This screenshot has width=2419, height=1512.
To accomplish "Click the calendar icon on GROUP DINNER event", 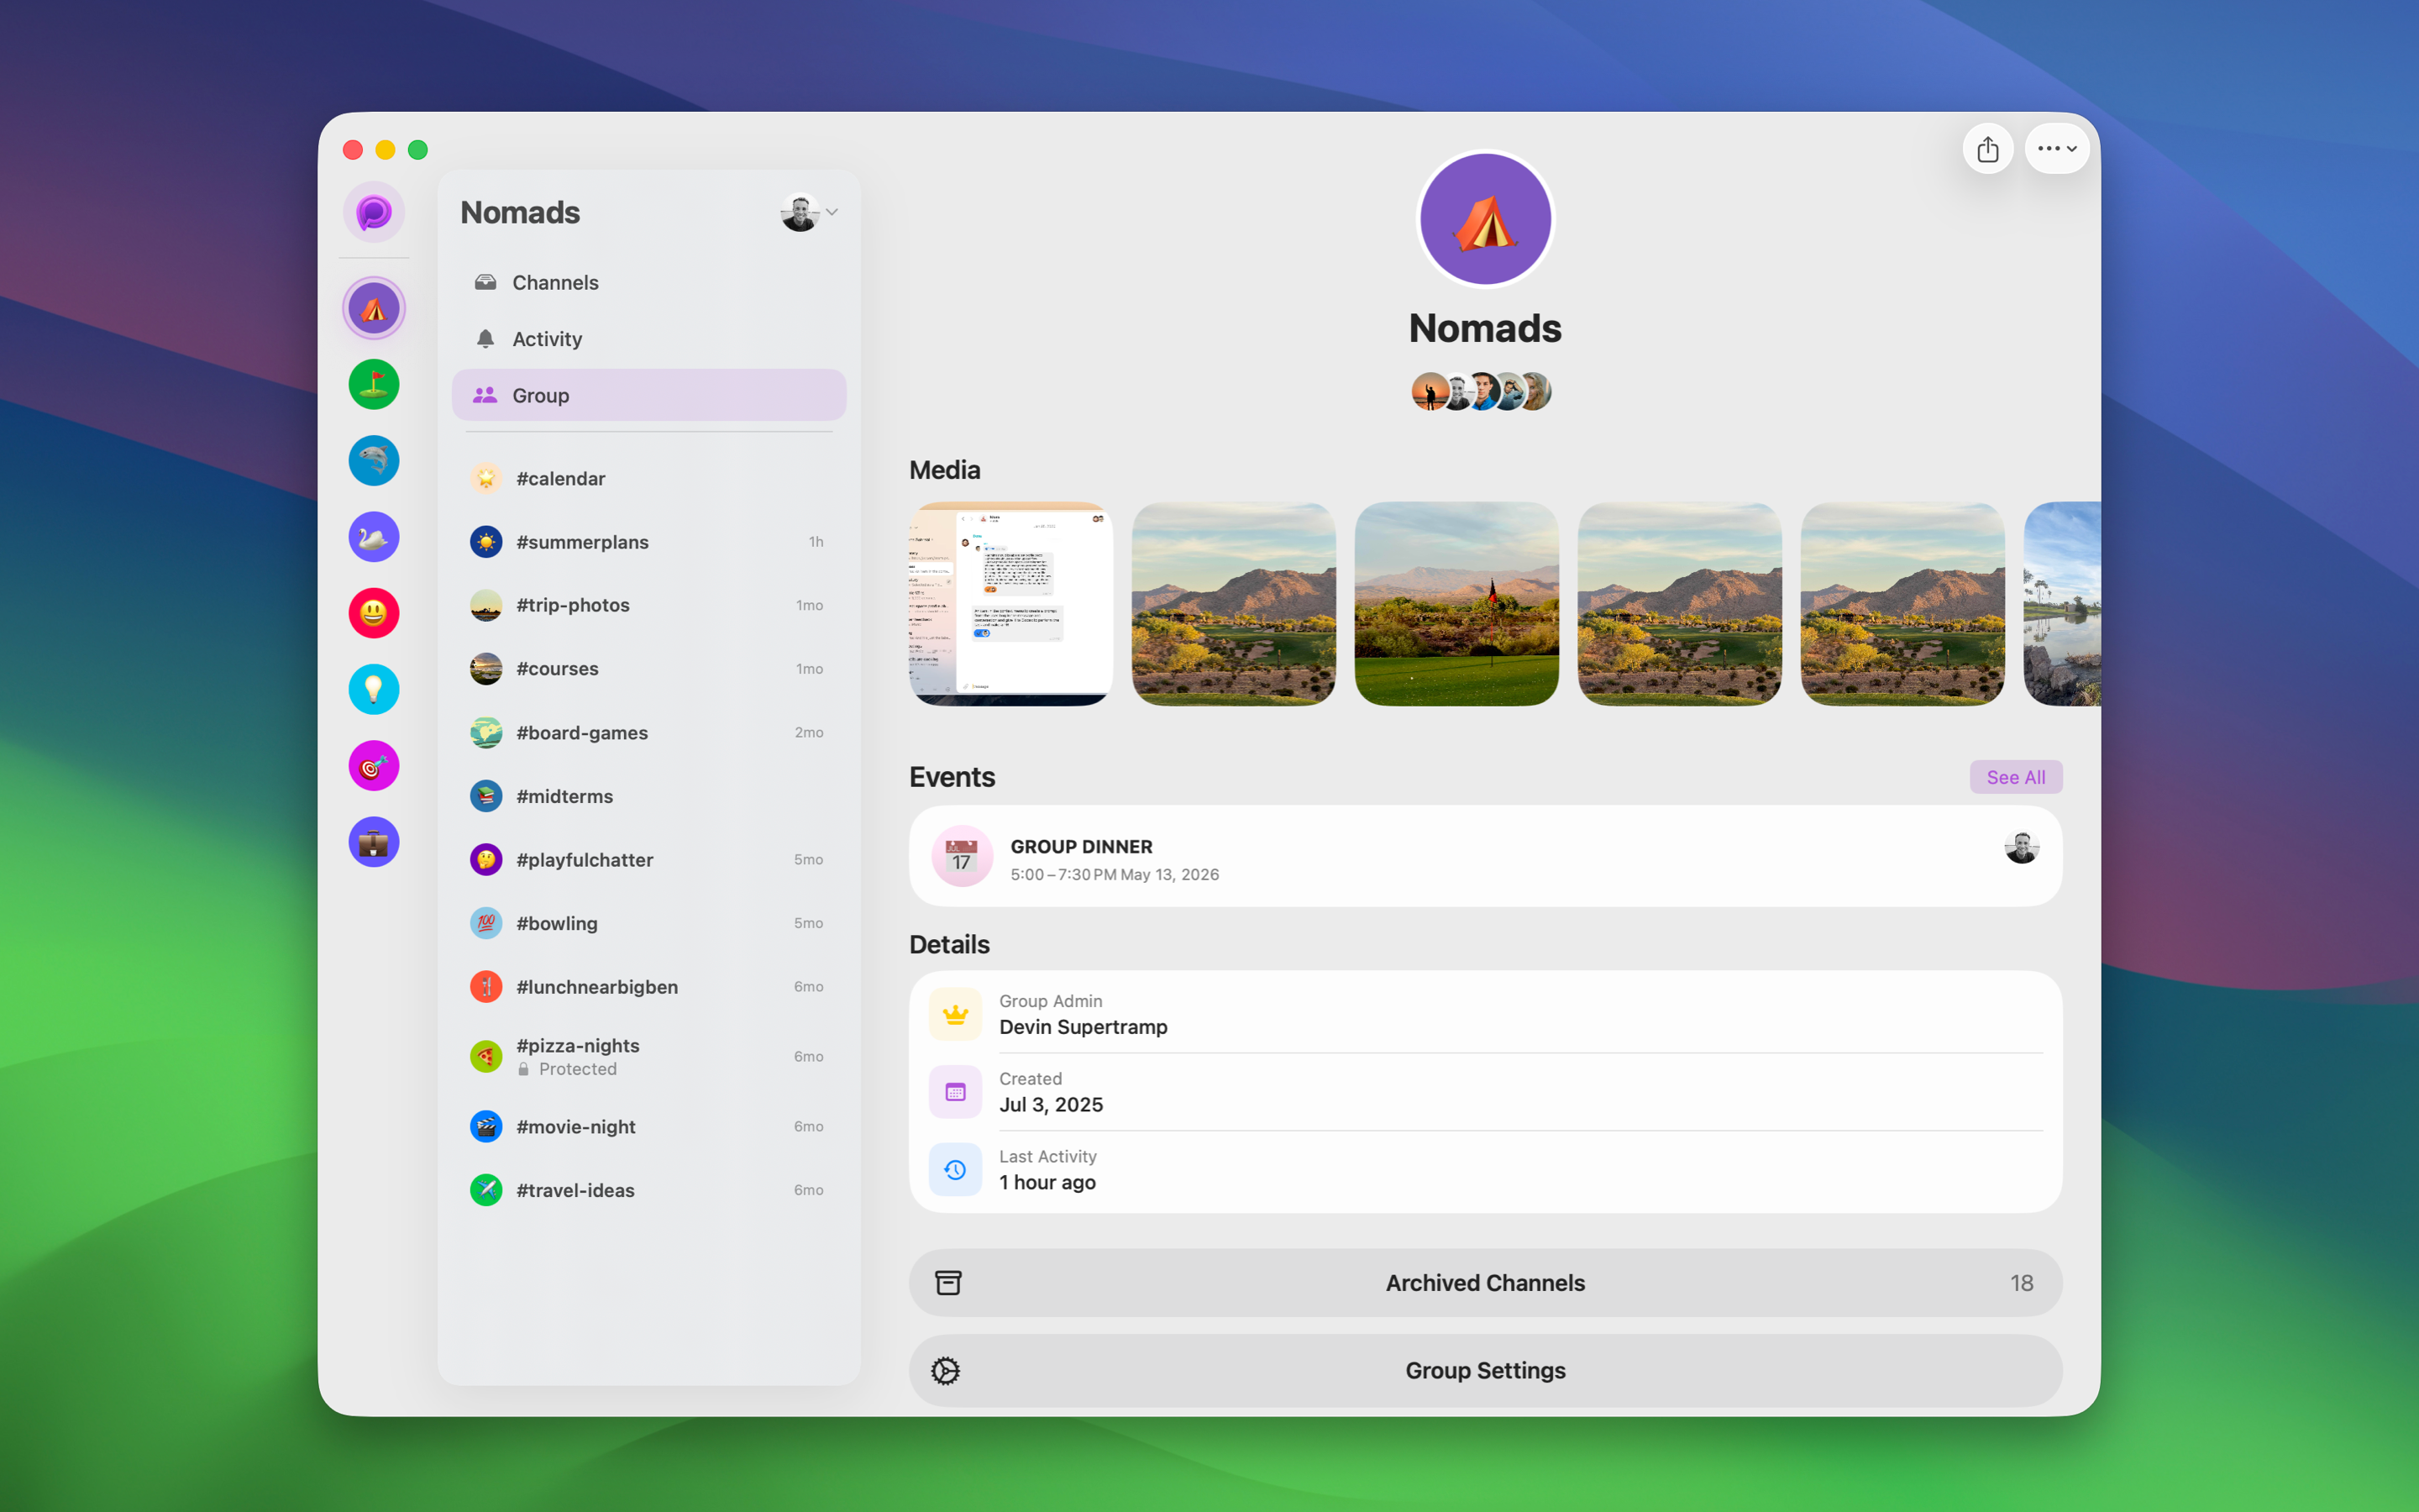I will click(x=962, y=857).
